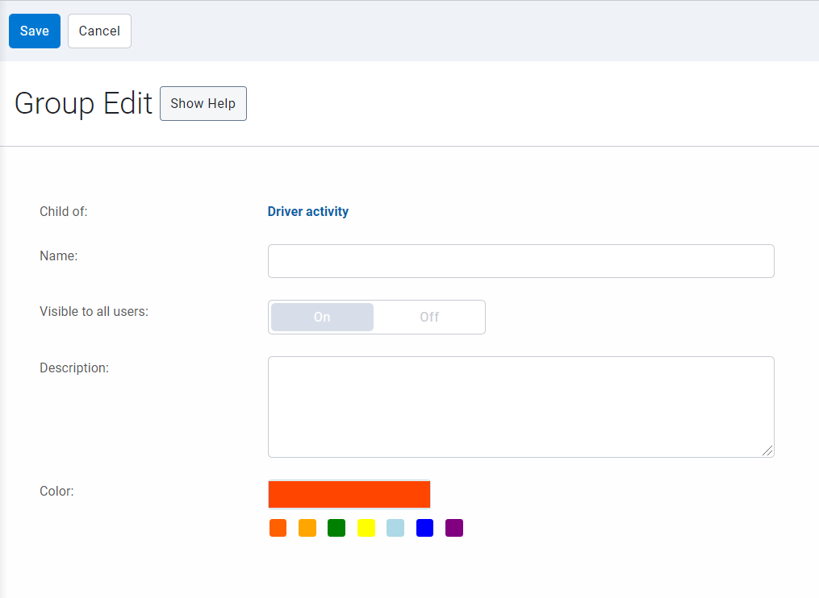Screen dimensions: 819x598
Task: Pick the yellow color swatch
Action: tap(366, 528)
